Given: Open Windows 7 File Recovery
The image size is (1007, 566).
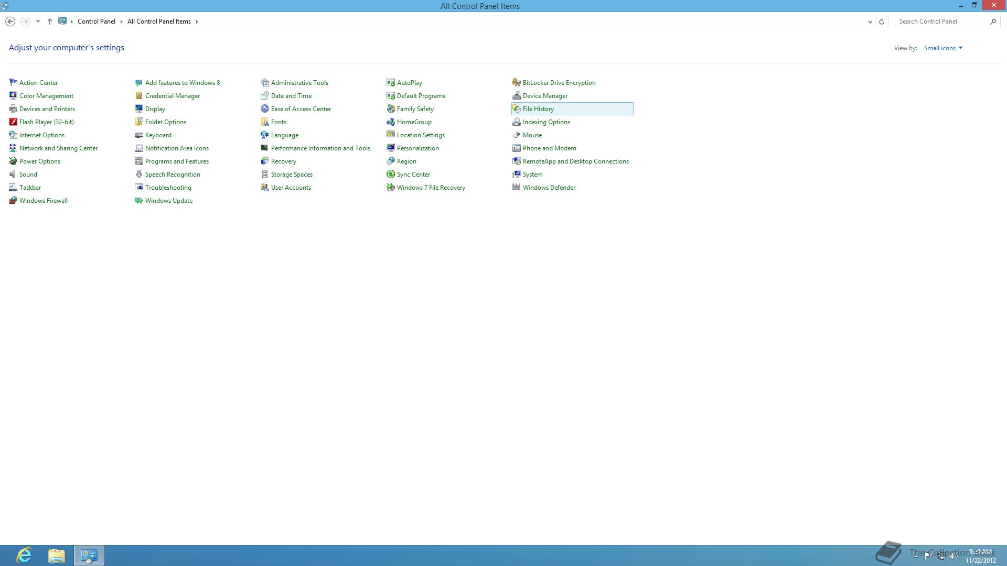Looking at the screenshot, I should tap(431, 188).
